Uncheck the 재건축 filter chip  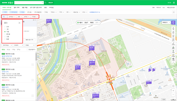tap(22, 12)
